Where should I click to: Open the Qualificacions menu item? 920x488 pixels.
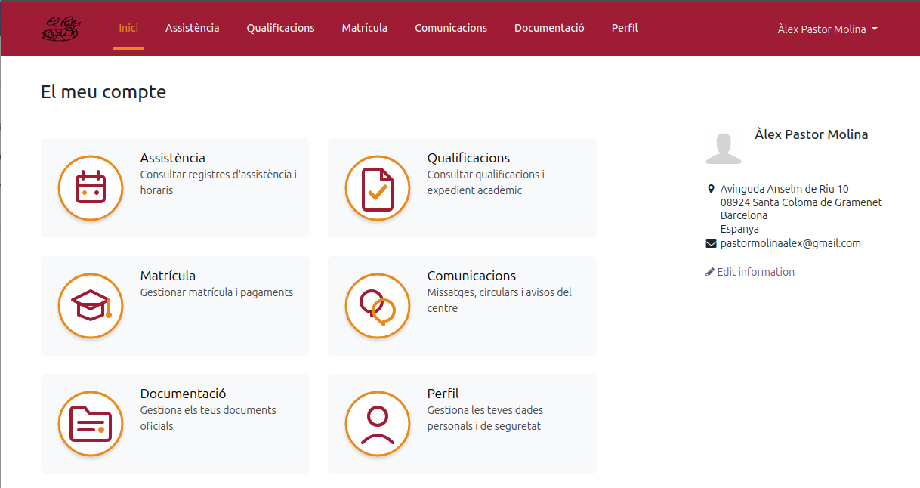pyautogui.click(x=280, y=28)
